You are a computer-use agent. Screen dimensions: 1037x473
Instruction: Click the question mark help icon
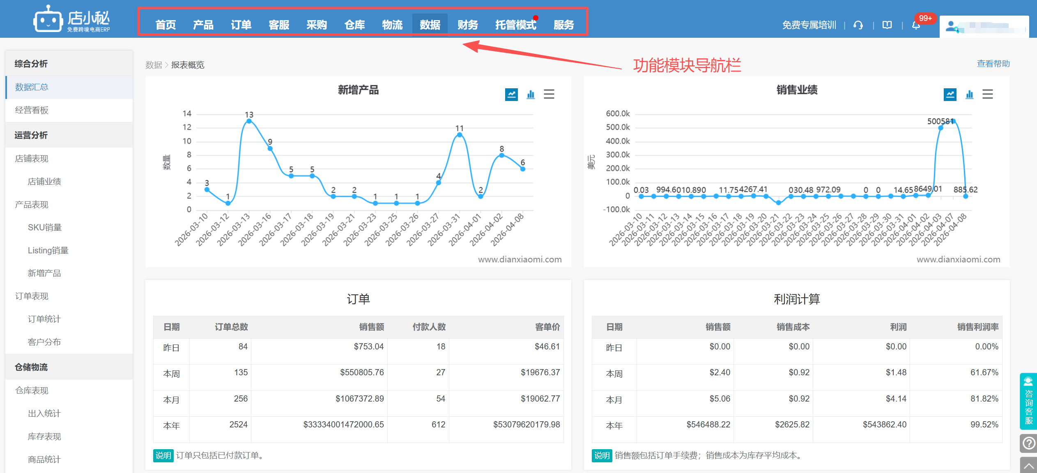click(x=1029, y=443)
